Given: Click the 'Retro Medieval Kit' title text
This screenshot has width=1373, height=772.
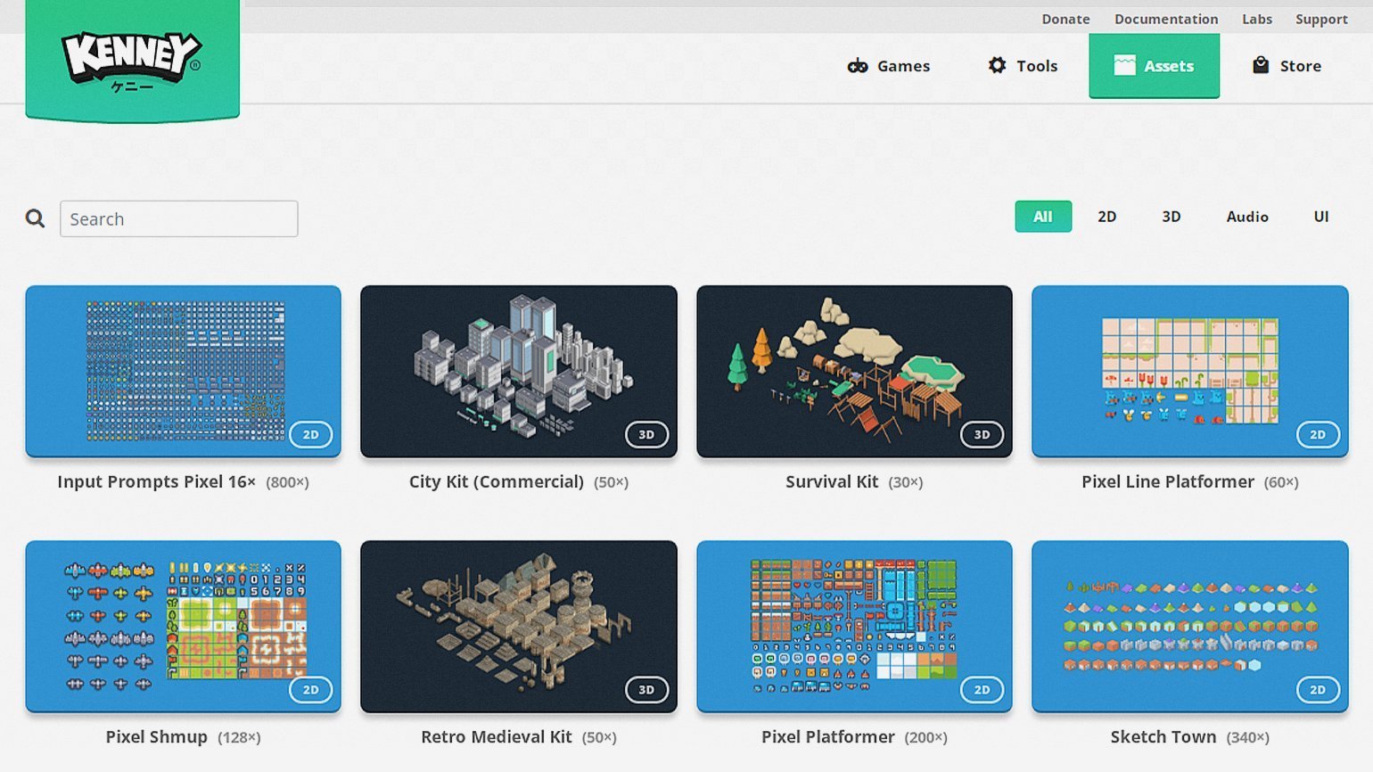Looking at the screenshot, I should tap(497, 737).
